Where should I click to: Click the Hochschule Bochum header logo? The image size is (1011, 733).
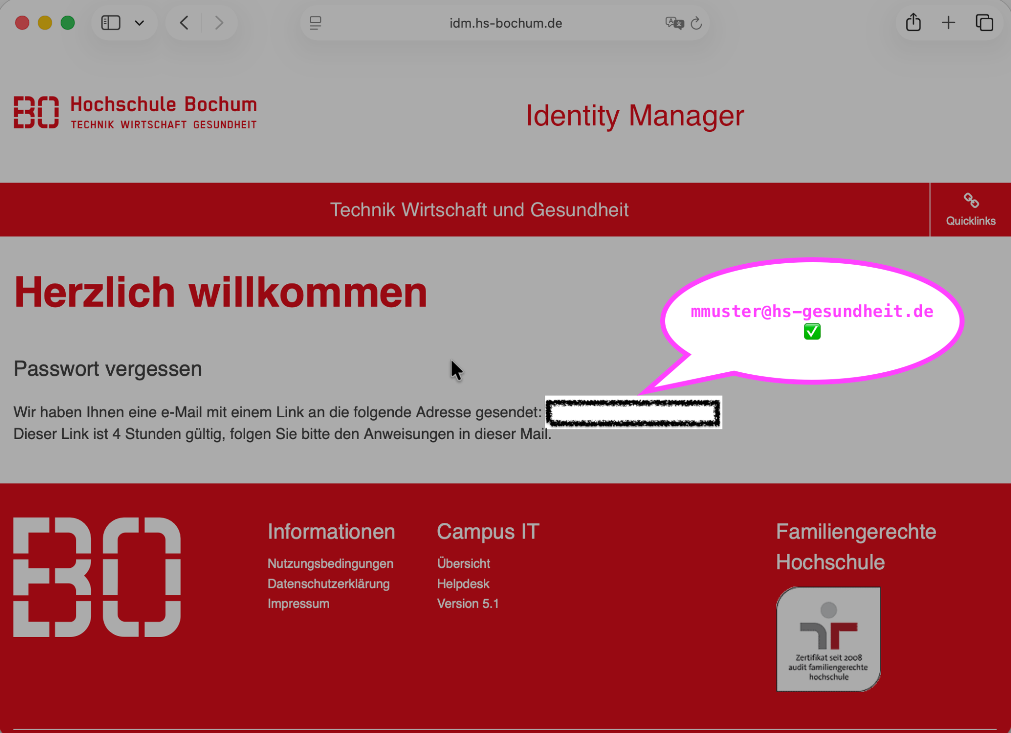click(x=135, y=112)
